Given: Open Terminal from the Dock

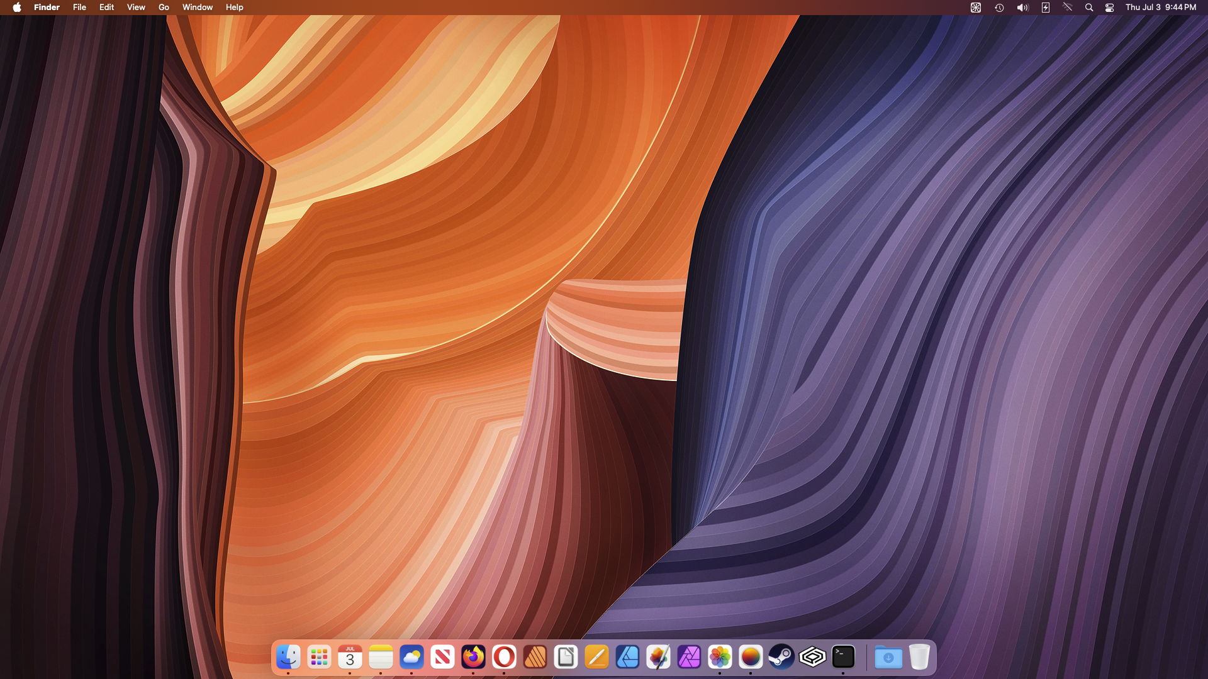Looking at the screenshot, I should pos(843,658).
